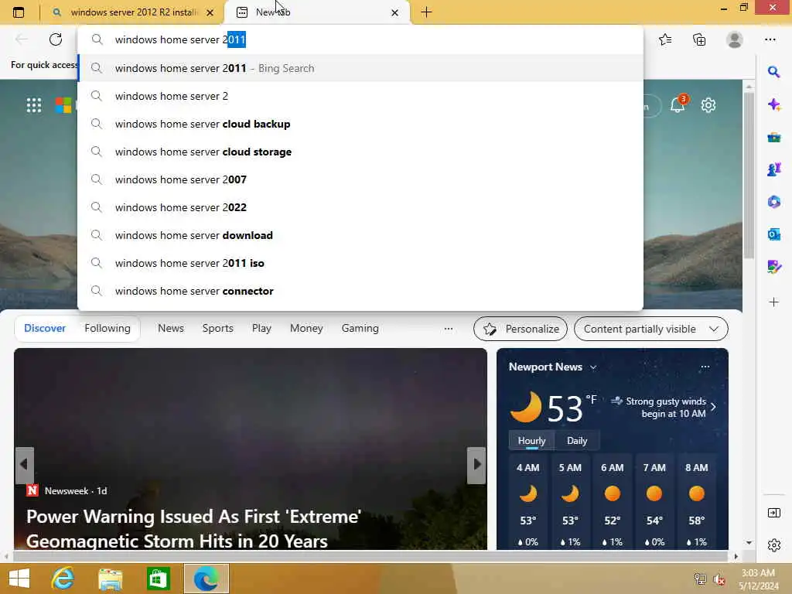
Task: Open the sidebar Tools briefcase icon
Action: [x=773, y=137]
